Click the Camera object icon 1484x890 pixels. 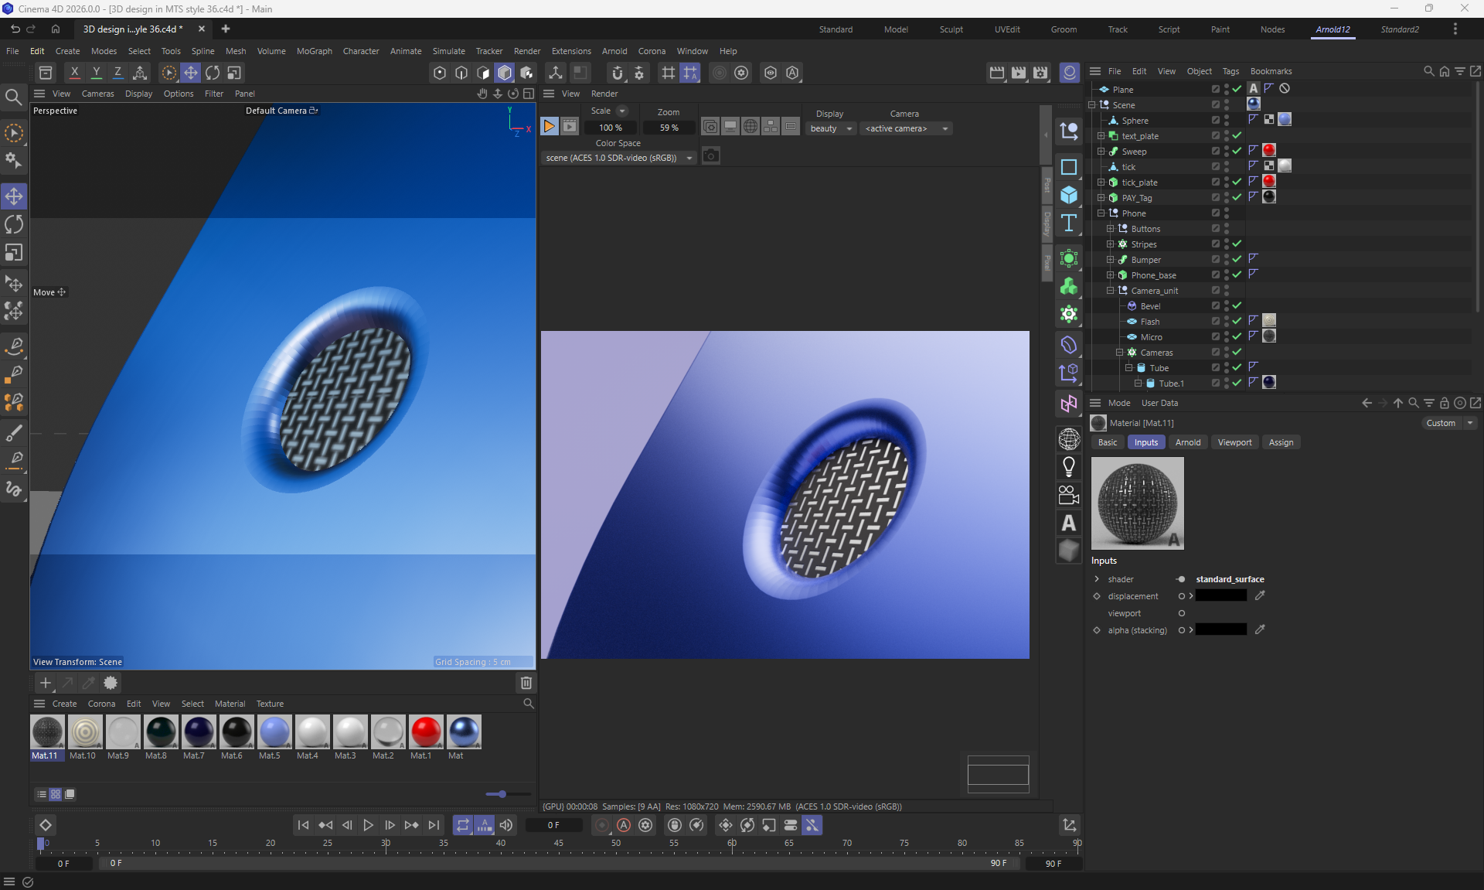click(1069, 495)
